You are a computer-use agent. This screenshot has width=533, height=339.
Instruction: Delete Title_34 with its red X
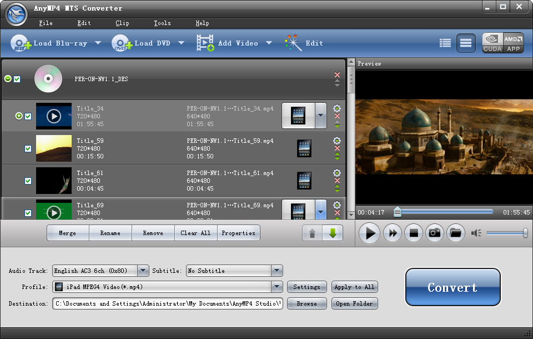pos(337,116)
